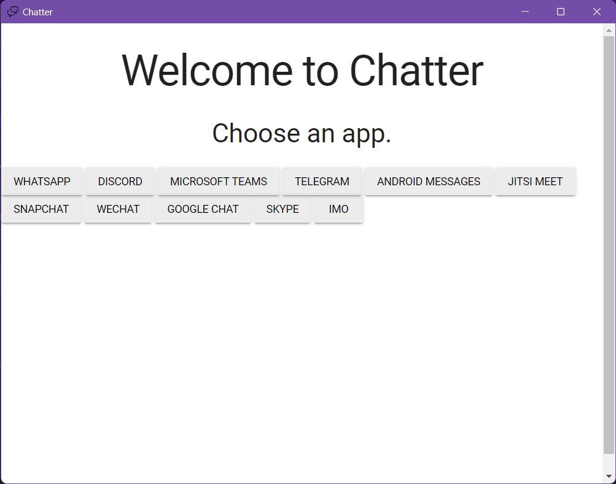This screenshot has height=484, width=616.
Task: Minimize the Chatter window
Action: [525, 12]
